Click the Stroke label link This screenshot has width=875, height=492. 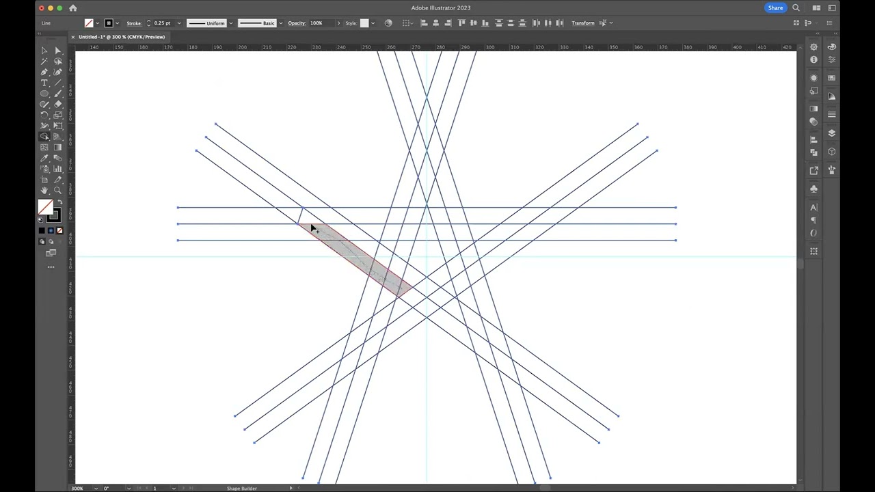pyautogui.click(x=134, y=23)
